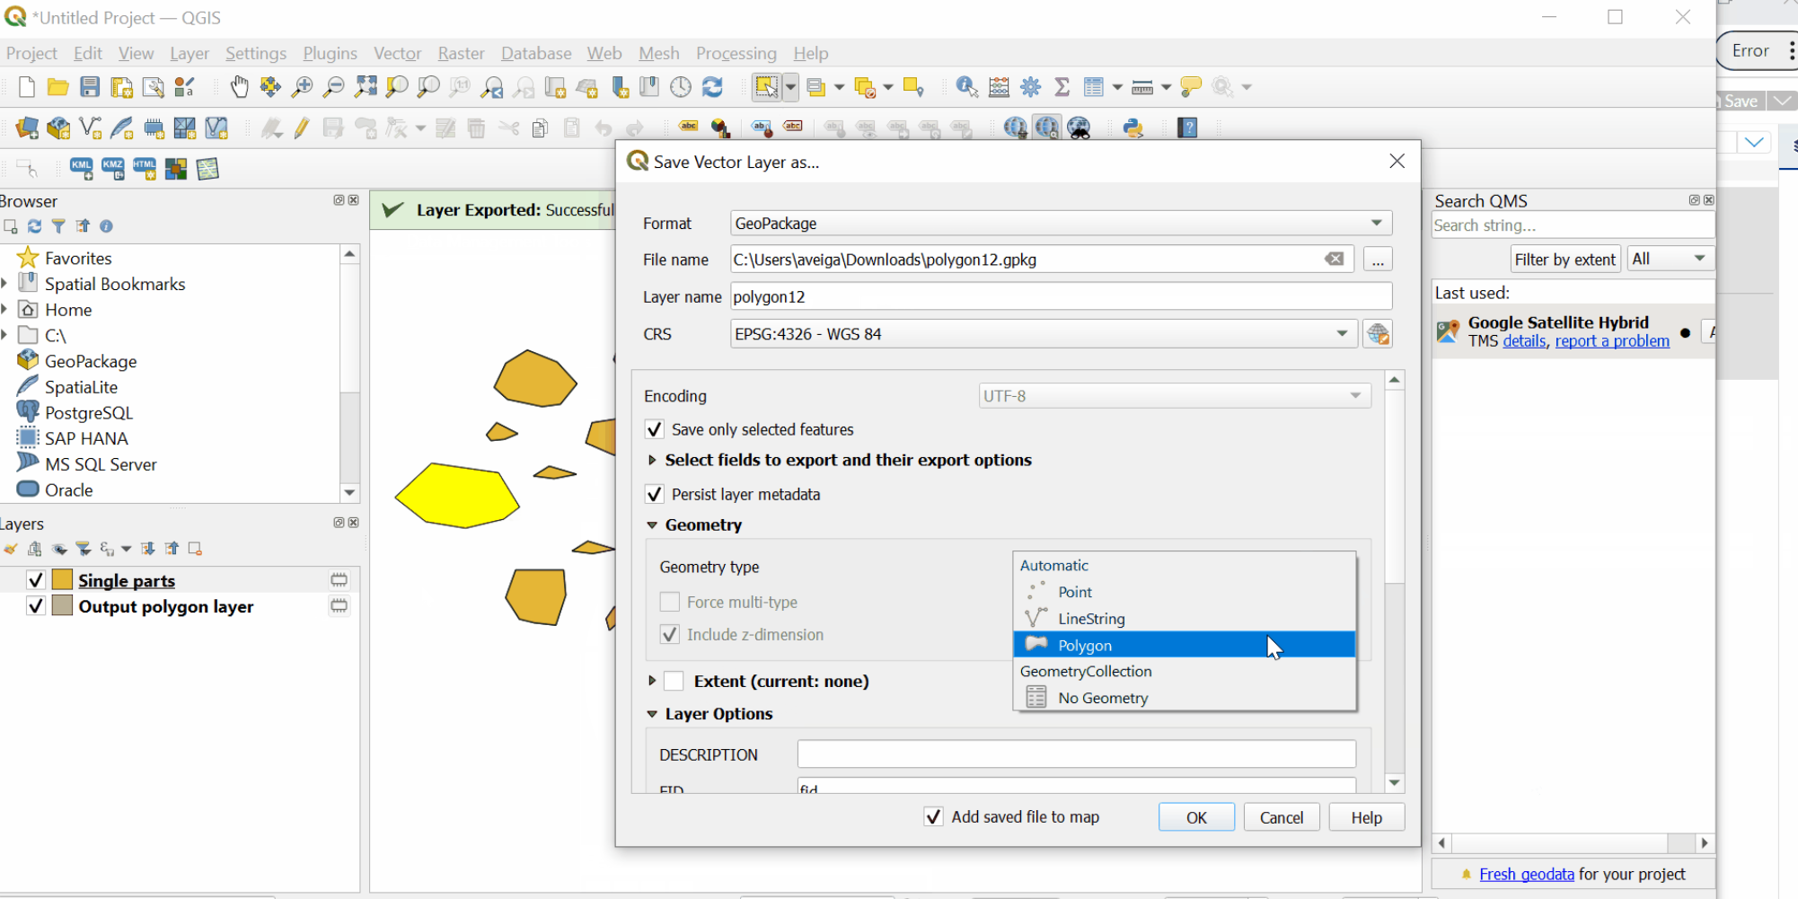Screen dimensions: 1798x899
Task: Open the Python console icon
Action: [1133, 128]
